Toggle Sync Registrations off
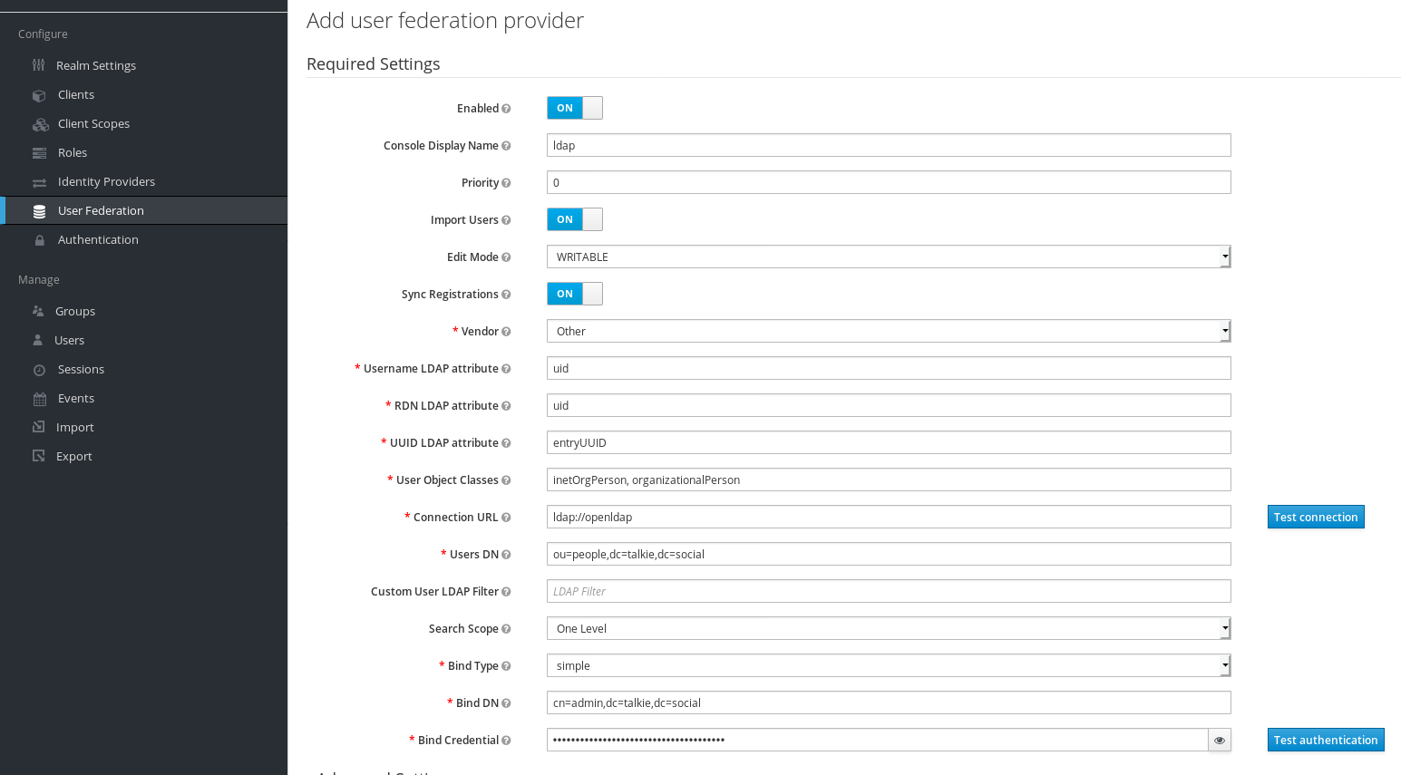 (x=574, y=293)
